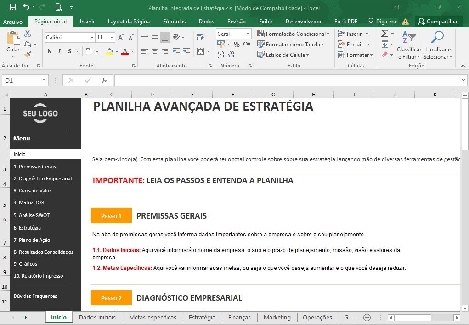Click the insert function fx icon
Viewport: 469px width, 325px height.
(x=104, y=80)
